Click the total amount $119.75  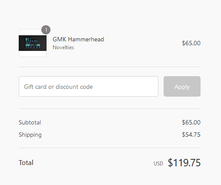(x=184, y=163)
